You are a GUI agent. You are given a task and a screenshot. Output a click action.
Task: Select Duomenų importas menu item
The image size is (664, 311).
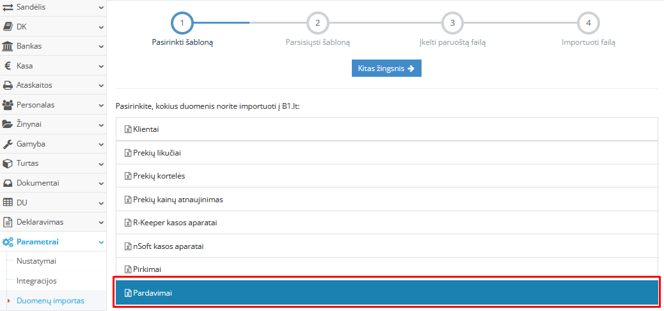point(51,301)
